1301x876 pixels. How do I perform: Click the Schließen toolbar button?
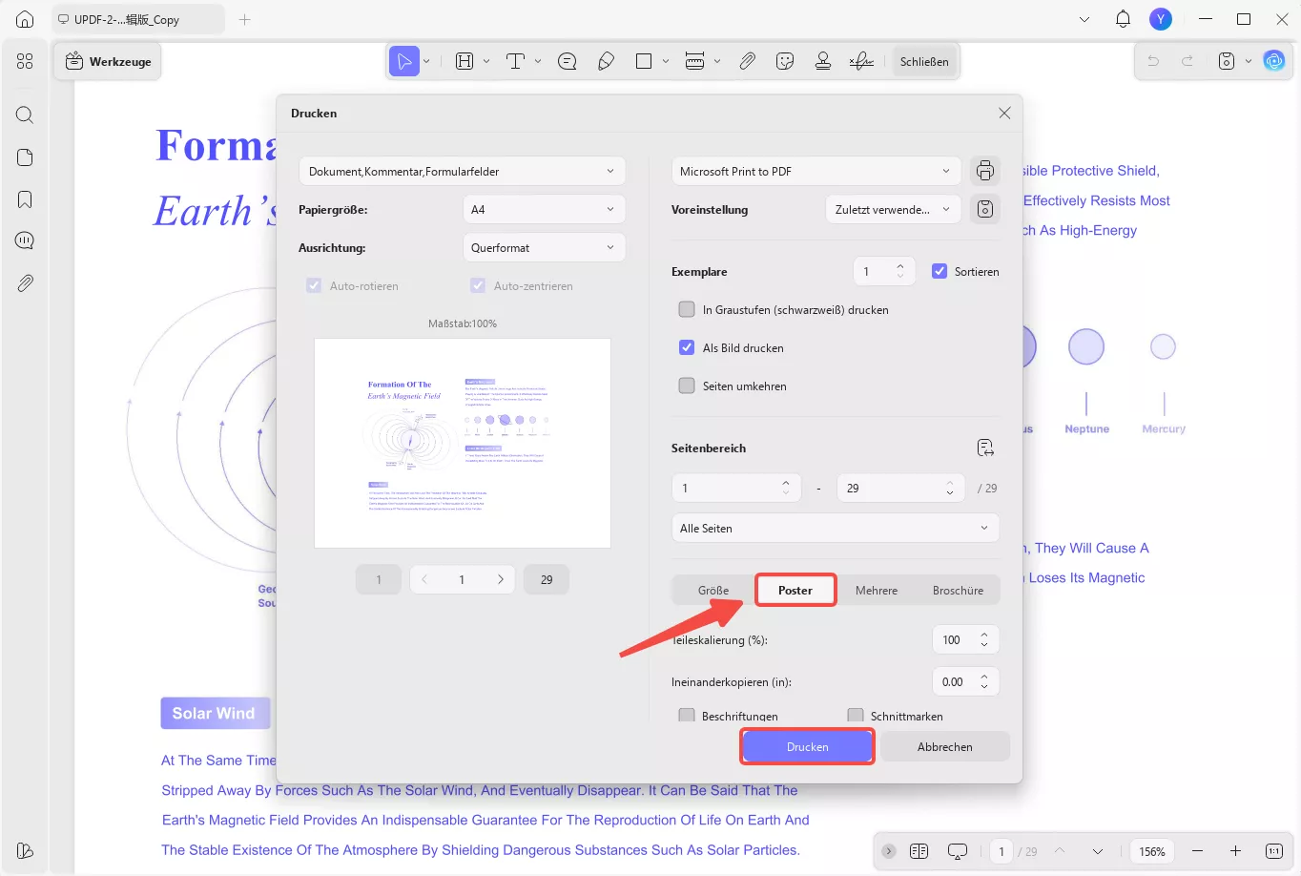click(x=924, y=61)
